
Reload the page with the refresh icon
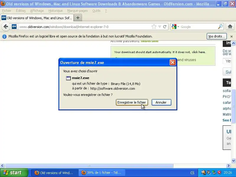165,27
